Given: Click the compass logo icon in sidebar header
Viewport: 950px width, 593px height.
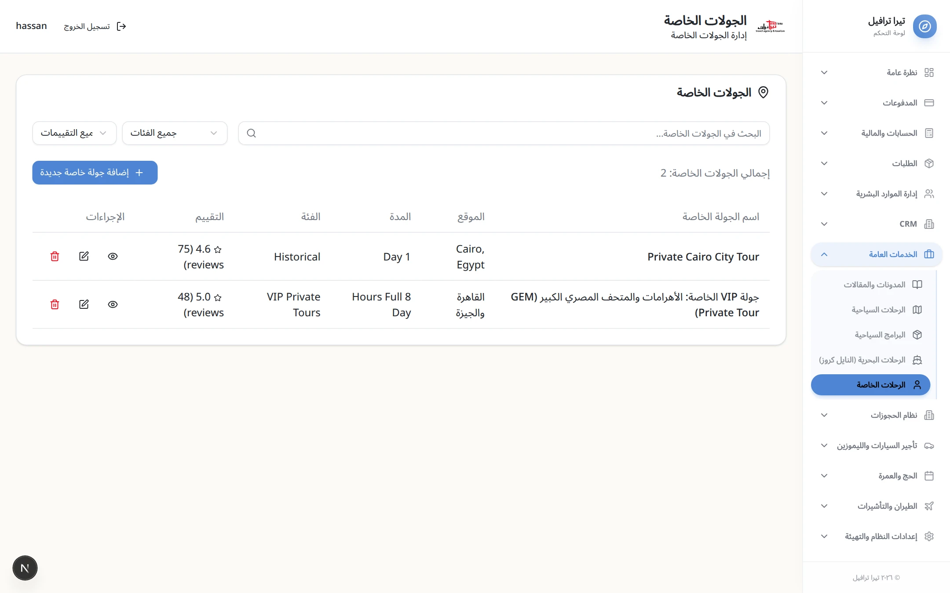Looking at the screenshot, I should [924, 26].
